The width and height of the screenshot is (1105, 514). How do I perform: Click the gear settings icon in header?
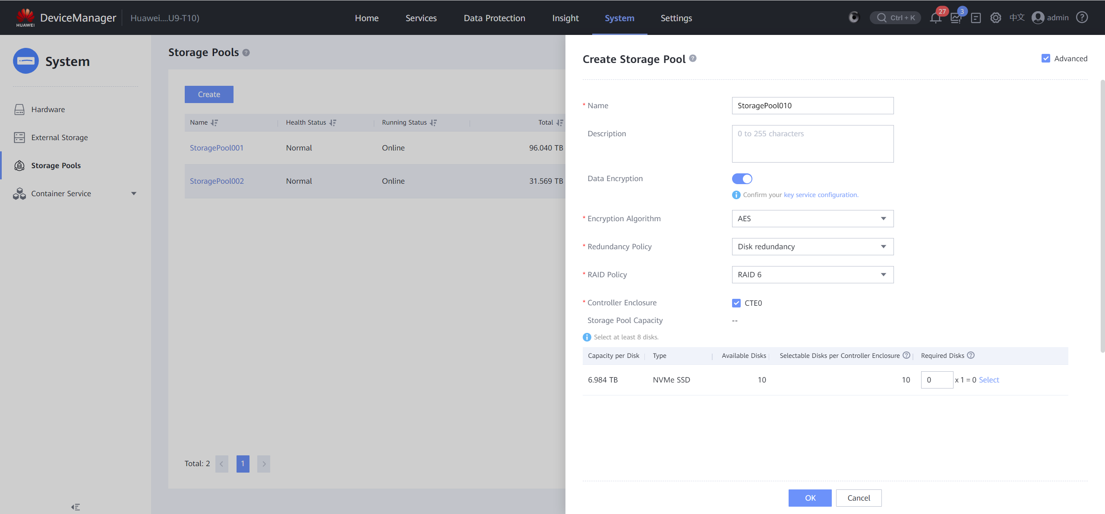coord(996,18)
